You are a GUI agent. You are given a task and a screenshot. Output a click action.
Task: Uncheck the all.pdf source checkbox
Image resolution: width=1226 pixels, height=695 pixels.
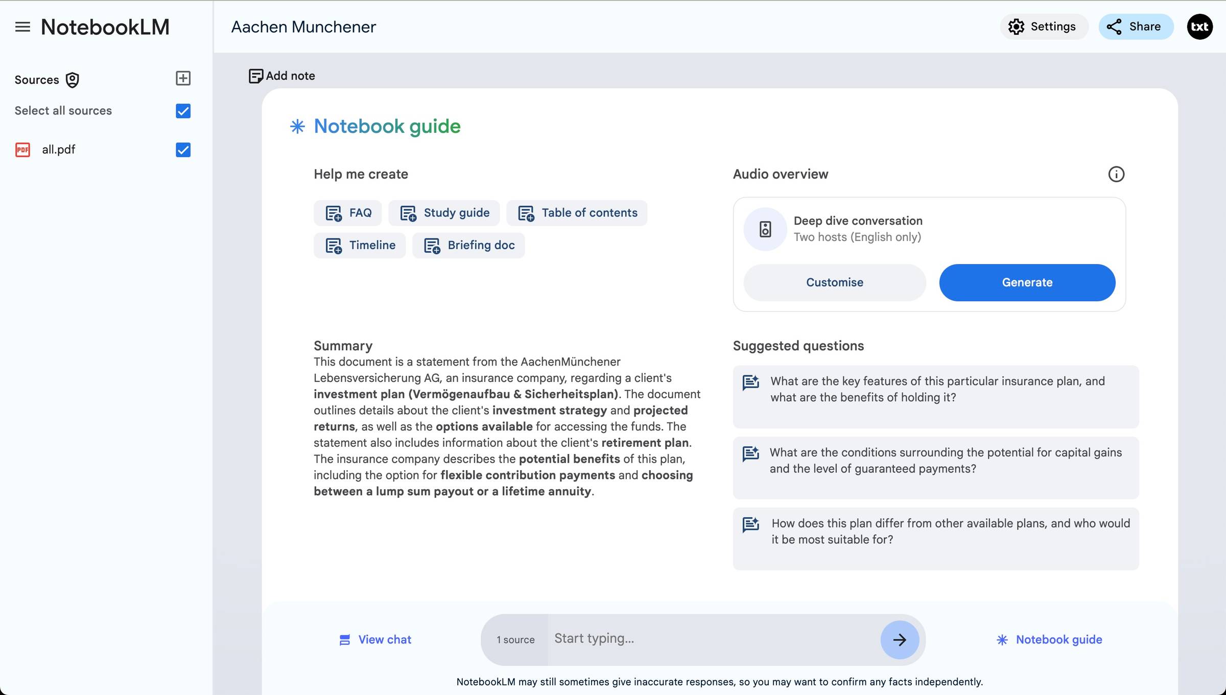pyautogui.click(x=183, y=150)
